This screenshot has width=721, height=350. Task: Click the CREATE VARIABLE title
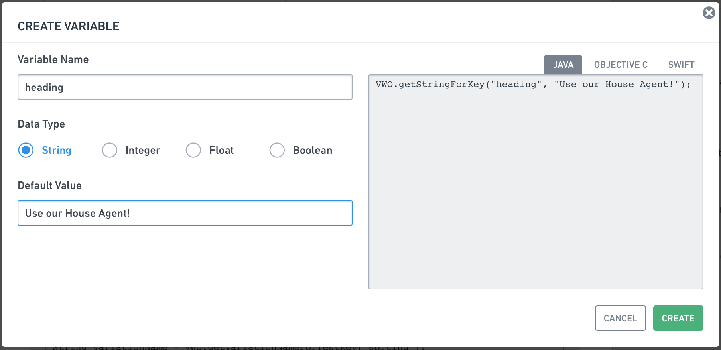(x=69, y=26)
